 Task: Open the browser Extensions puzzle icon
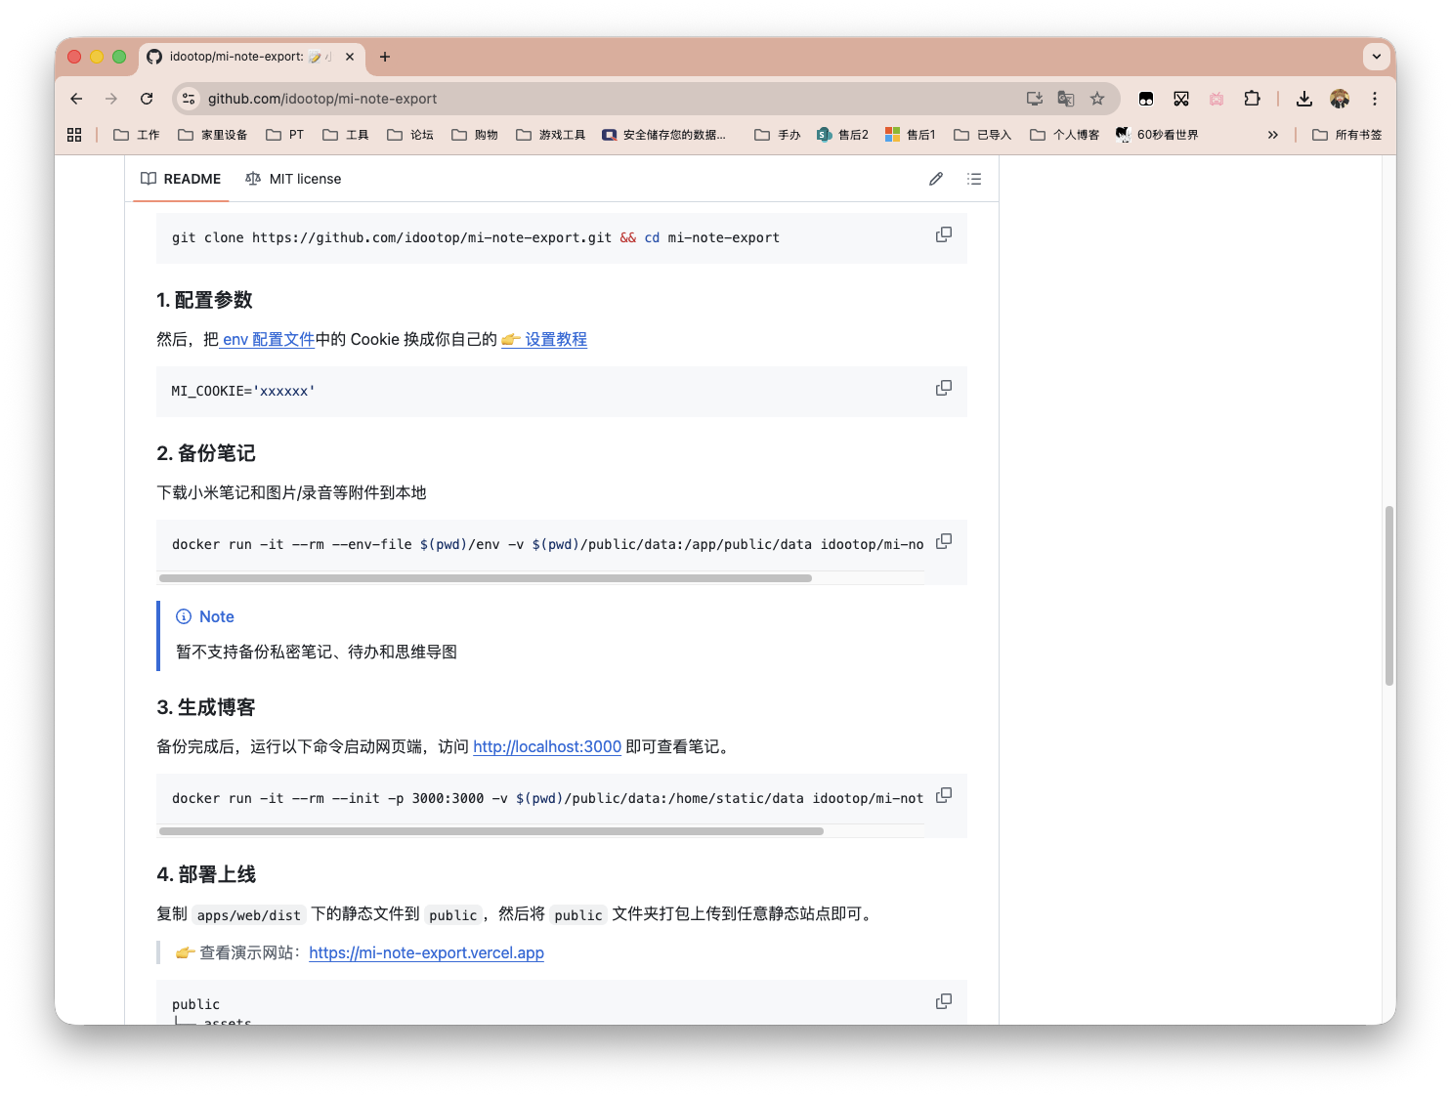[1252, 99]
